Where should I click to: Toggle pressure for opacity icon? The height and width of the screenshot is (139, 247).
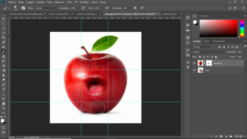[83, 8]
